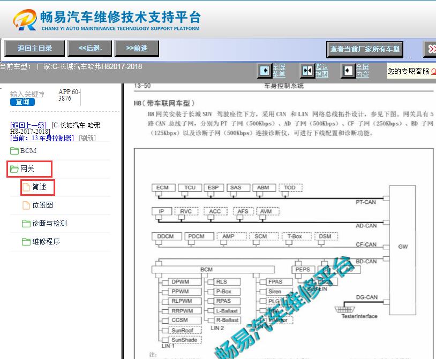Click the 您的专职客服 contact text
The image size is (436, 359).
[x=408, y=71]
